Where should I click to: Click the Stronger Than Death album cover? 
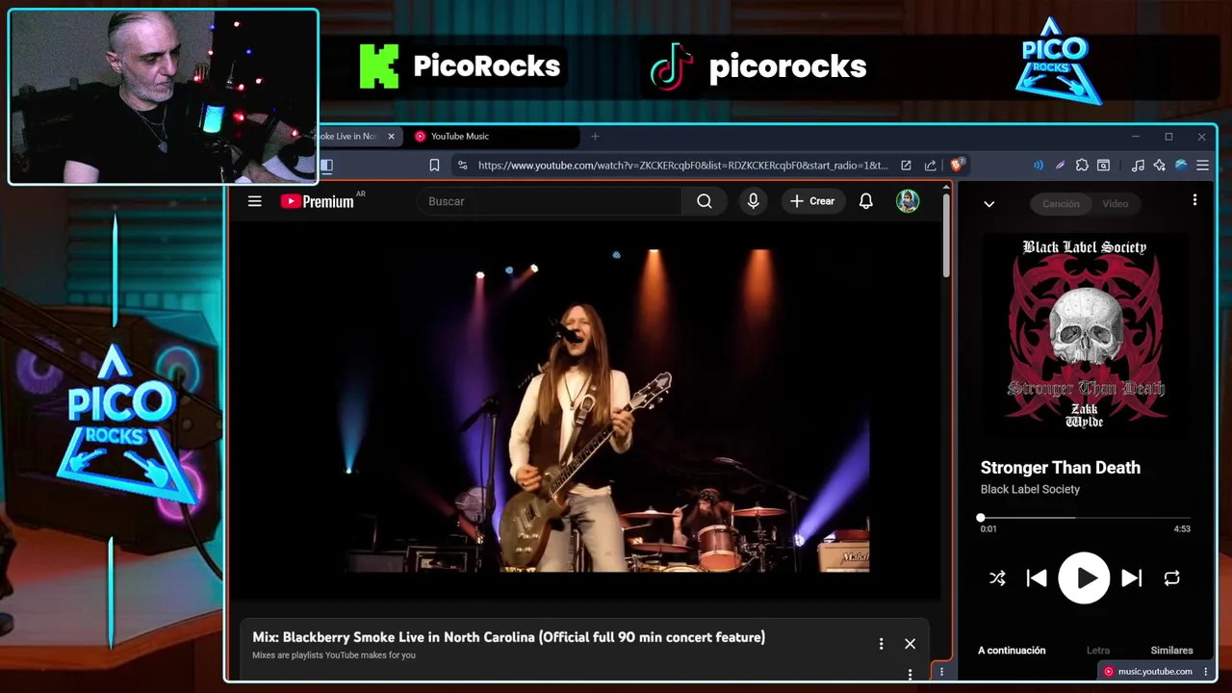point(1085,334)
